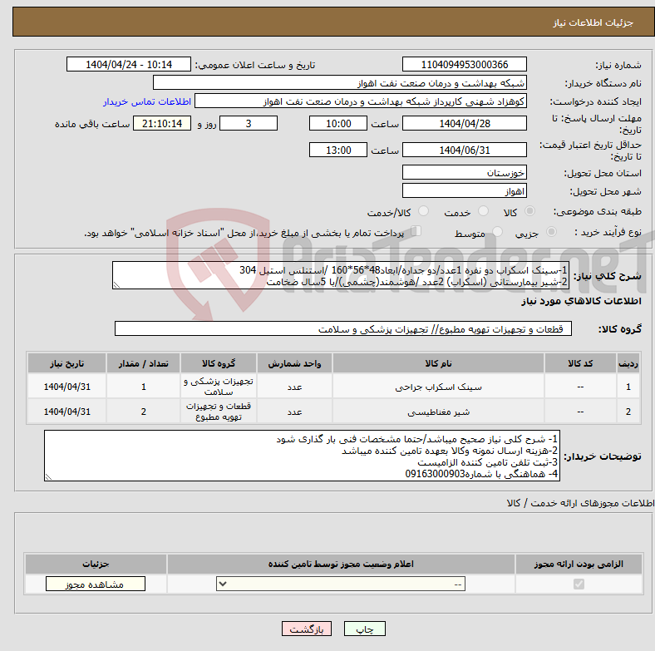Toggle the mandatory license checkbox
The width and height of the screenshot is (655, 651).
point(579,584)
